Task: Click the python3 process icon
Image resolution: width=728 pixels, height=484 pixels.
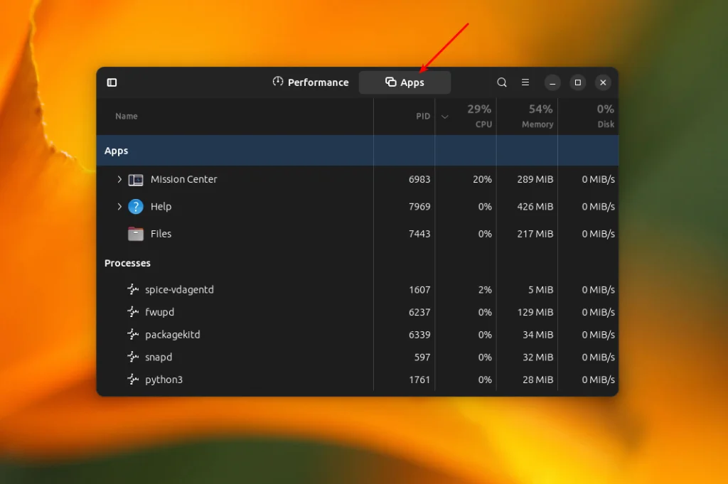Action: point(133,380)
